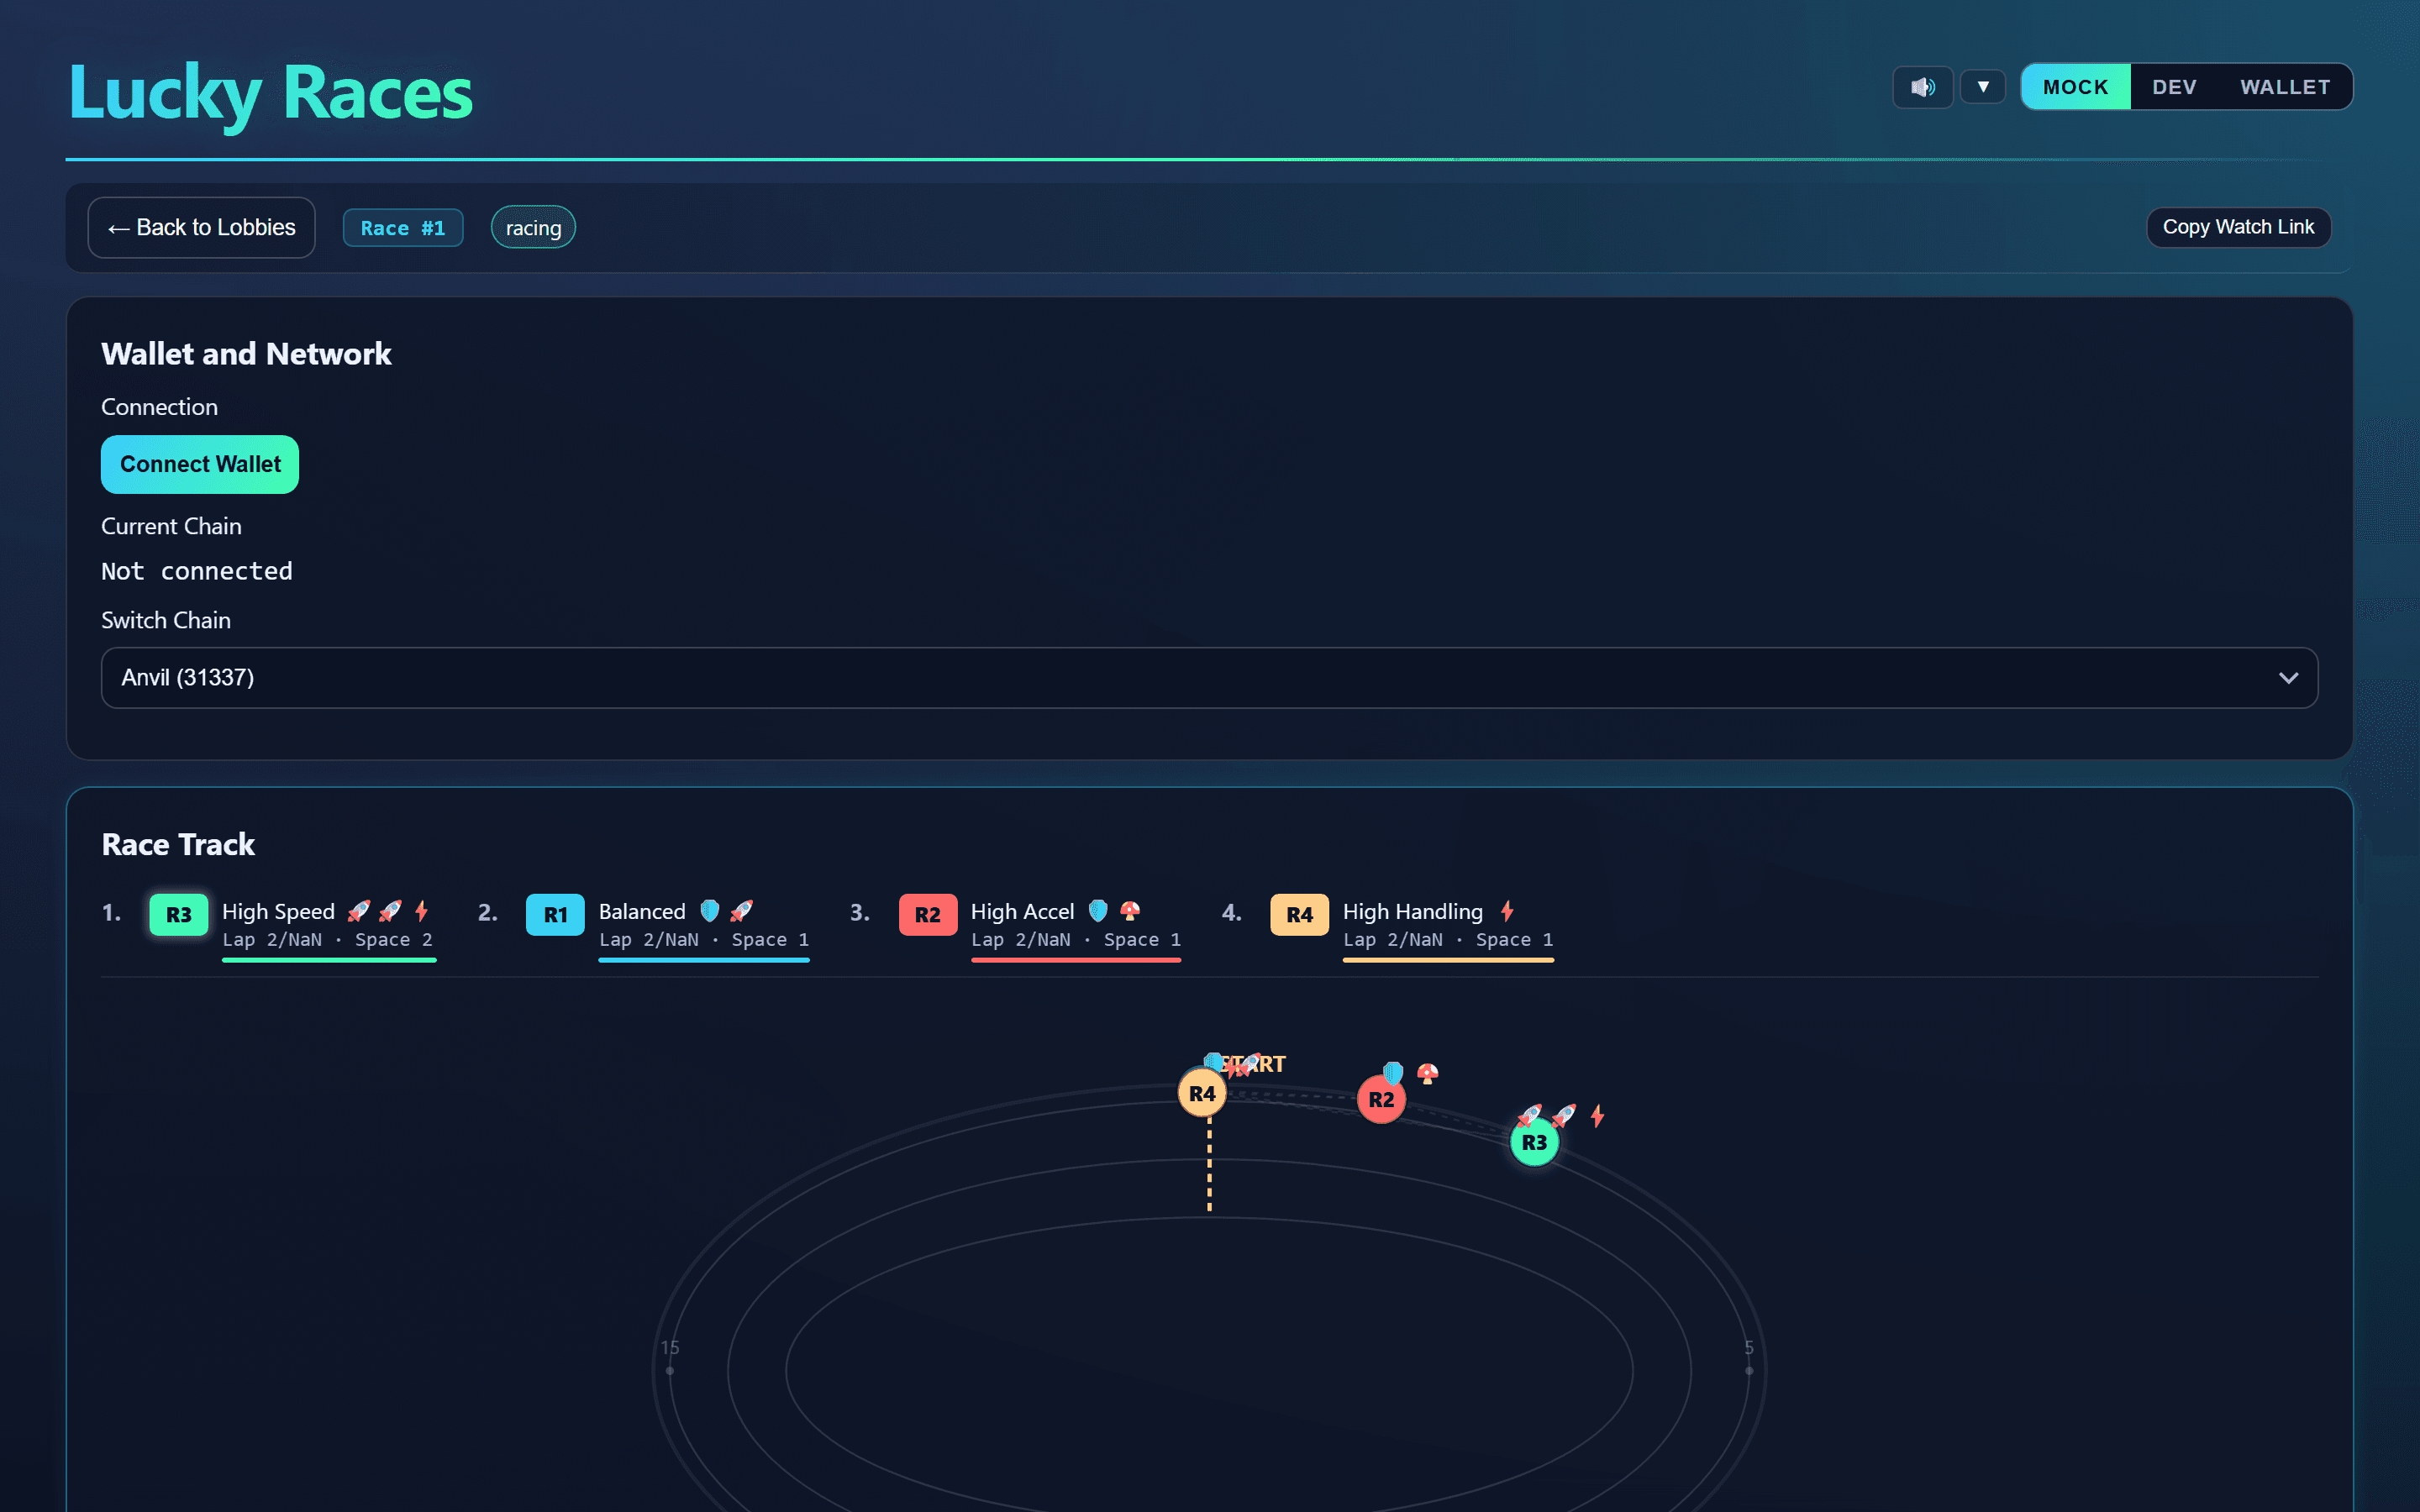Switch to MOCK mode
Viewport: 2420px width, 1512px height.
pyautogui.click(x=2076, y=87)
